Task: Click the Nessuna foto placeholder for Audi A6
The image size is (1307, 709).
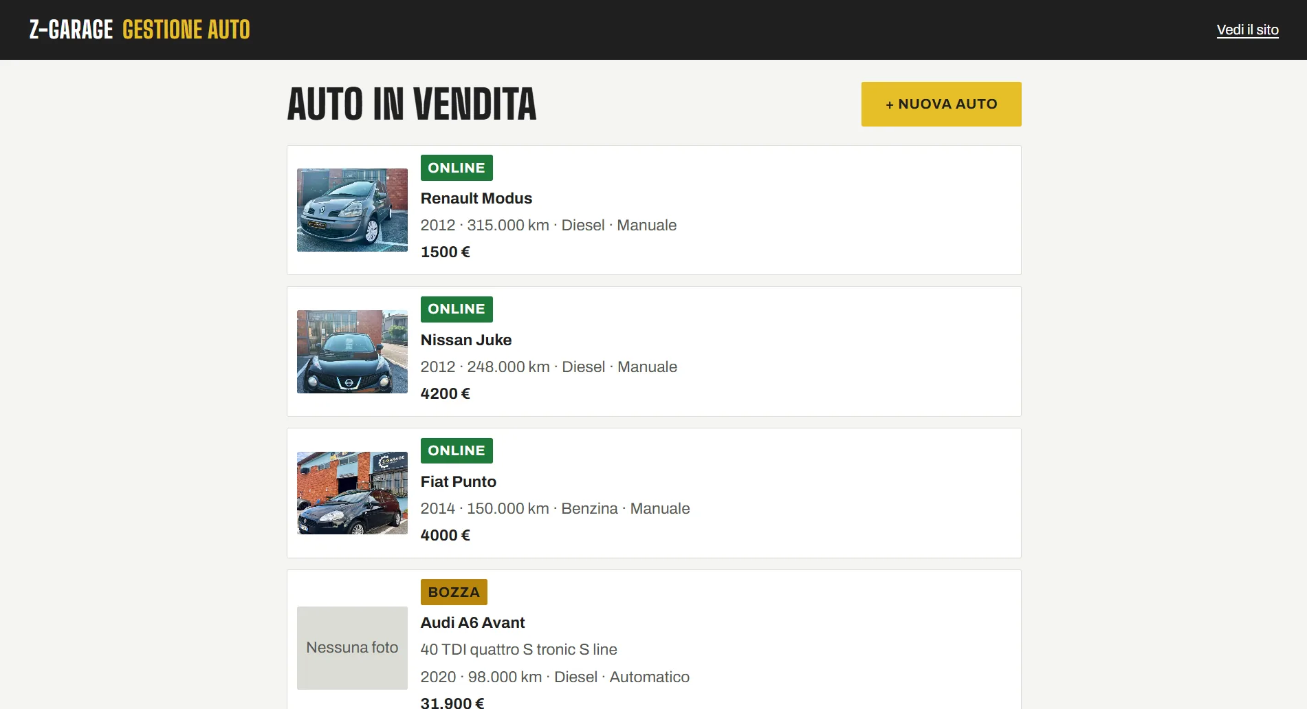Action: [352, 648]
